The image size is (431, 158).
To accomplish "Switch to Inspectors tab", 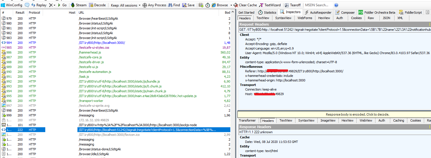I will click(x=290, y=12).
